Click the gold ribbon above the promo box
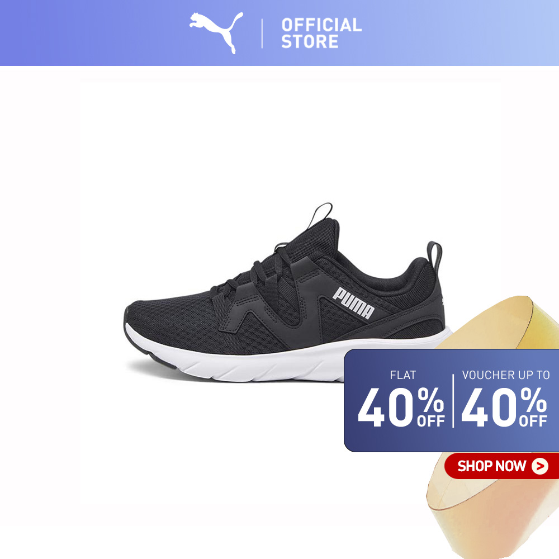The height and width of the screenshot is (559, 559). point(506,323)
